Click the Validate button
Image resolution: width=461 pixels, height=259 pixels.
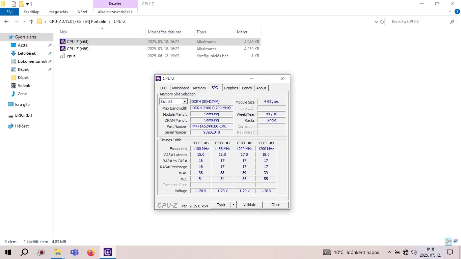250,205
